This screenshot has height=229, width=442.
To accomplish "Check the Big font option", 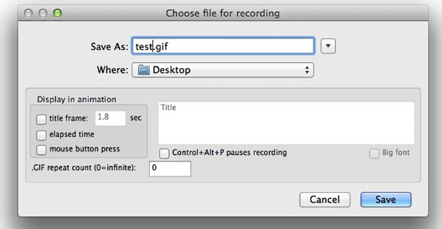I will pyautogui.click(x=374, y=153).
